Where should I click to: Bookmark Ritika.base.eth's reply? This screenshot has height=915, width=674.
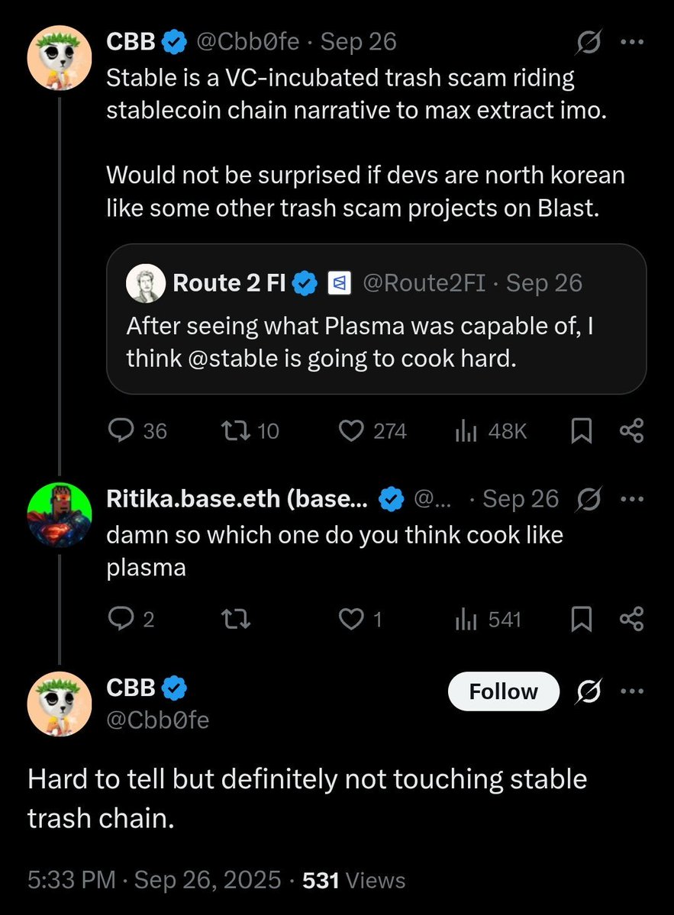coord(582,619)
